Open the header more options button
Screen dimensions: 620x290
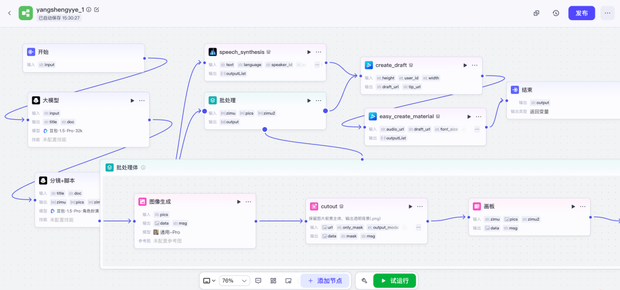click(x=608, y=13)
